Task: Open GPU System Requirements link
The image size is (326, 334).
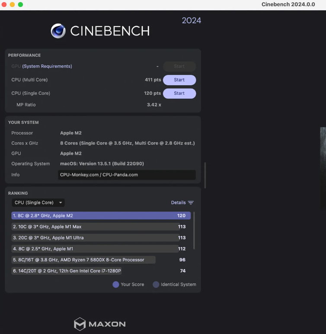Action: click(47, 66)
